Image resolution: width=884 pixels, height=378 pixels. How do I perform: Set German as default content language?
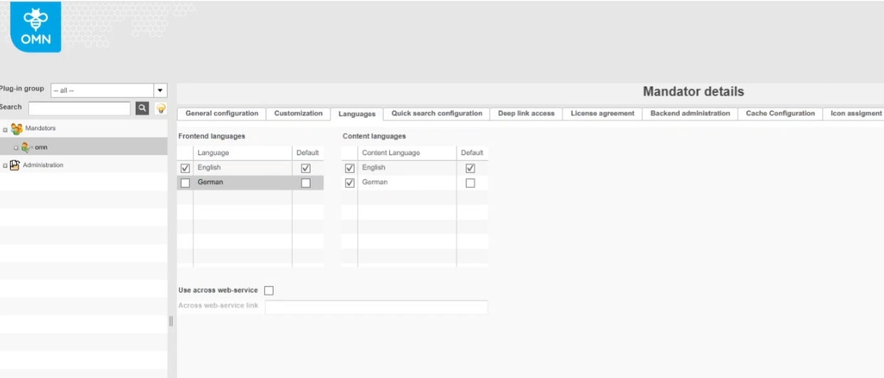470,183
